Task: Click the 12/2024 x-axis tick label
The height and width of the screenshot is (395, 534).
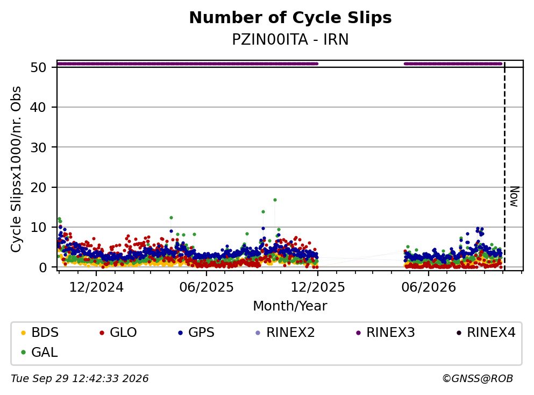Action: pyautogui.click(x=96, y=287)
